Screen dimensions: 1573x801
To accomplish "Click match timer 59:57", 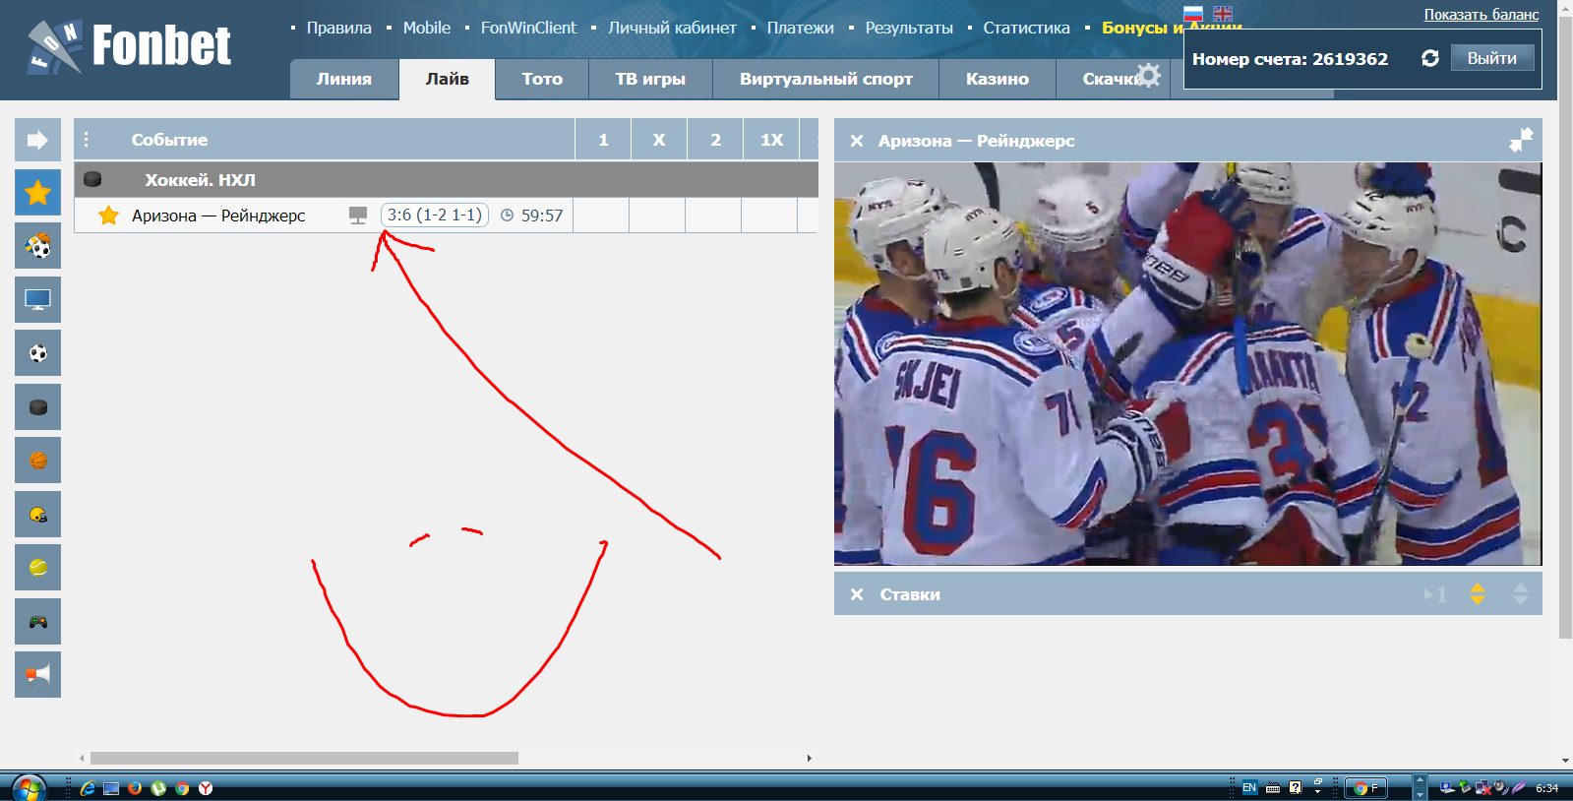I will click(532, 216).
